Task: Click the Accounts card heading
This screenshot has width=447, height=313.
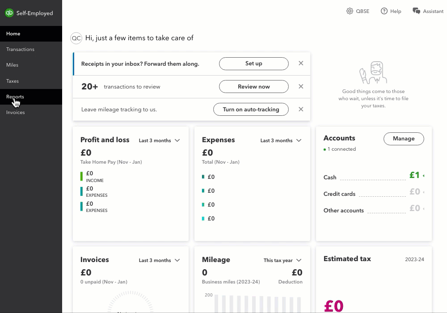Action: (339, 138)
